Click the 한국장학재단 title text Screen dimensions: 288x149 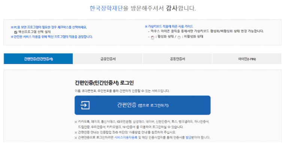coord(106,8)
